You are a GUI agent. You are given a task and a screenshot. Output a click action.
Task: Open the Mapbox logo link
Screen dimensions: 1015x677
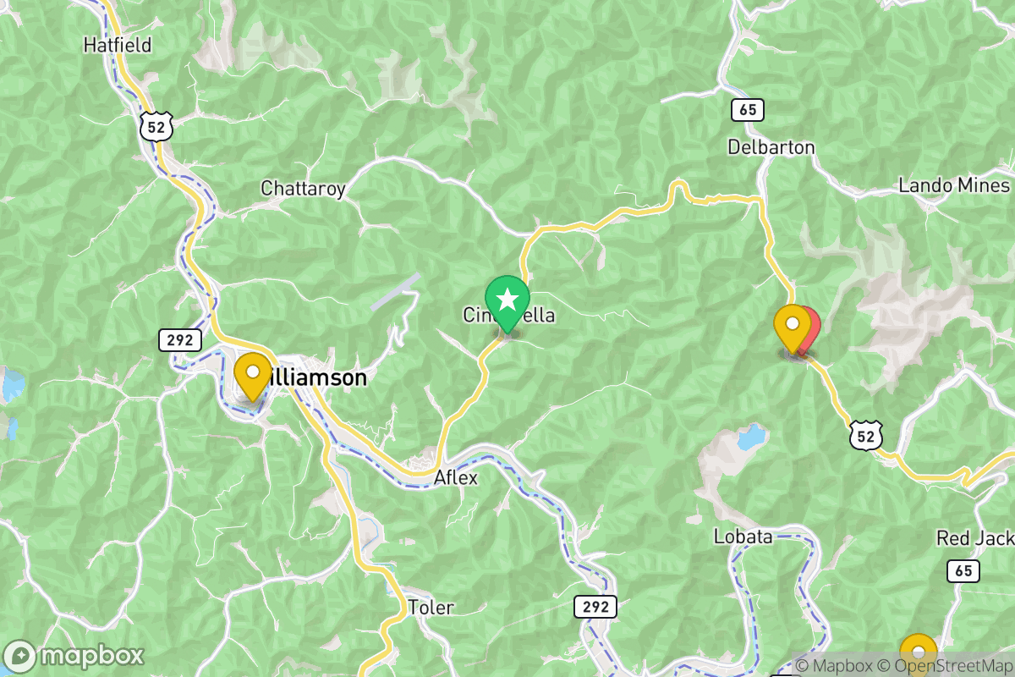coord(74,656)
